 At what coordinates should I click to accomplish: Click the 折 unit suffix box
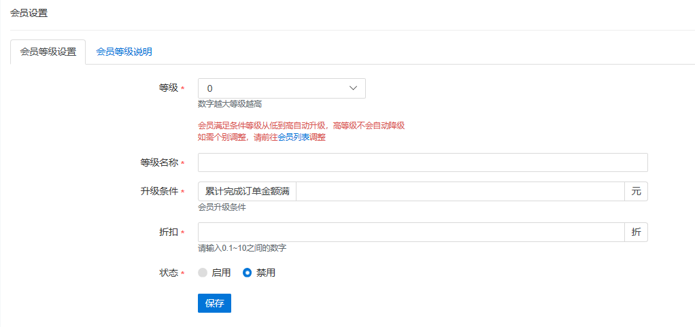click(x=636, y=233)
